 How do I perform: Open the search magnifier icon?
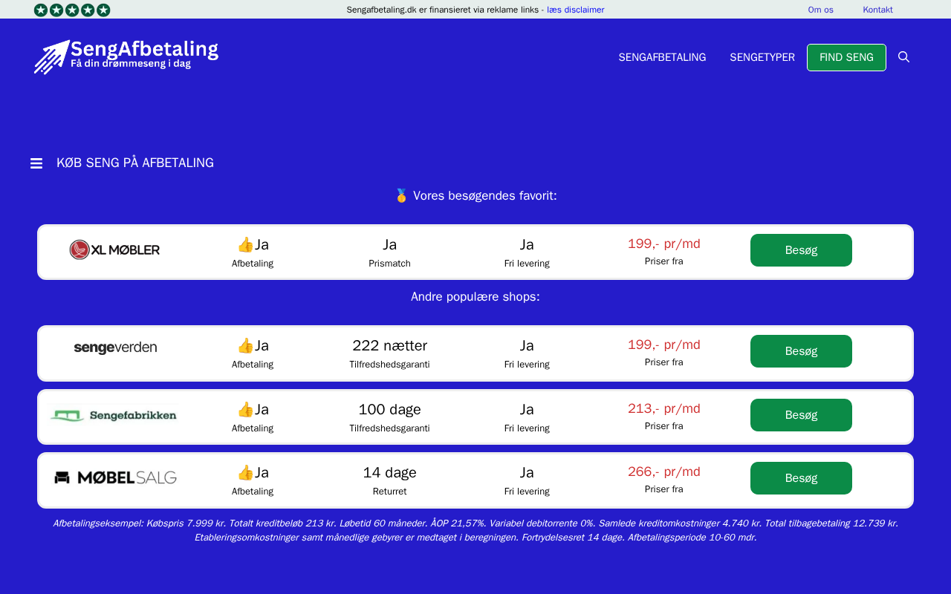point(904,57)
